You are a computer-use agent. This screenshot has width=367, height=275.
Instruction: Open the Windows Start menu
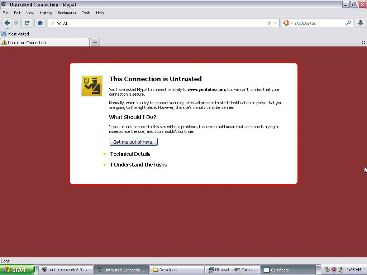click(x=17, y=270)
